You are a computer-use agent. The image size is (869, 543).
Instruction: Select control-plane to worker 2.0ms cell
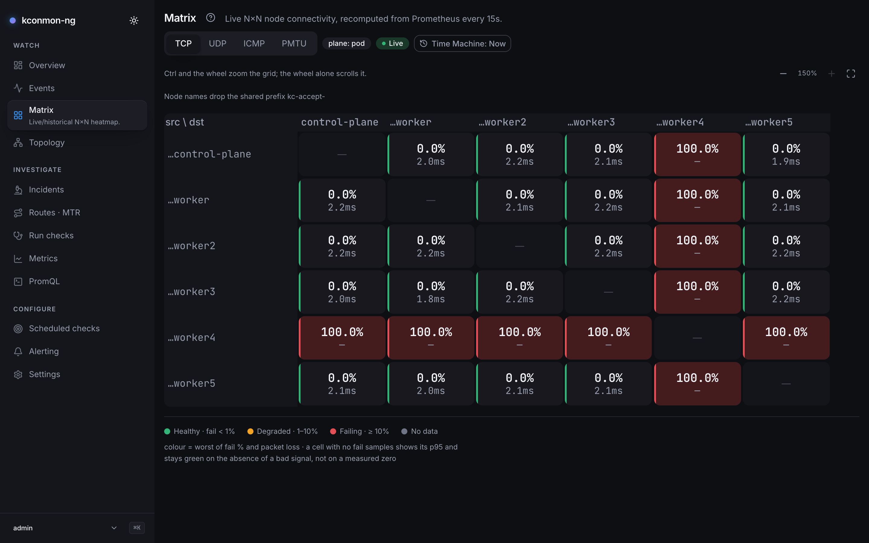[431, 154]
